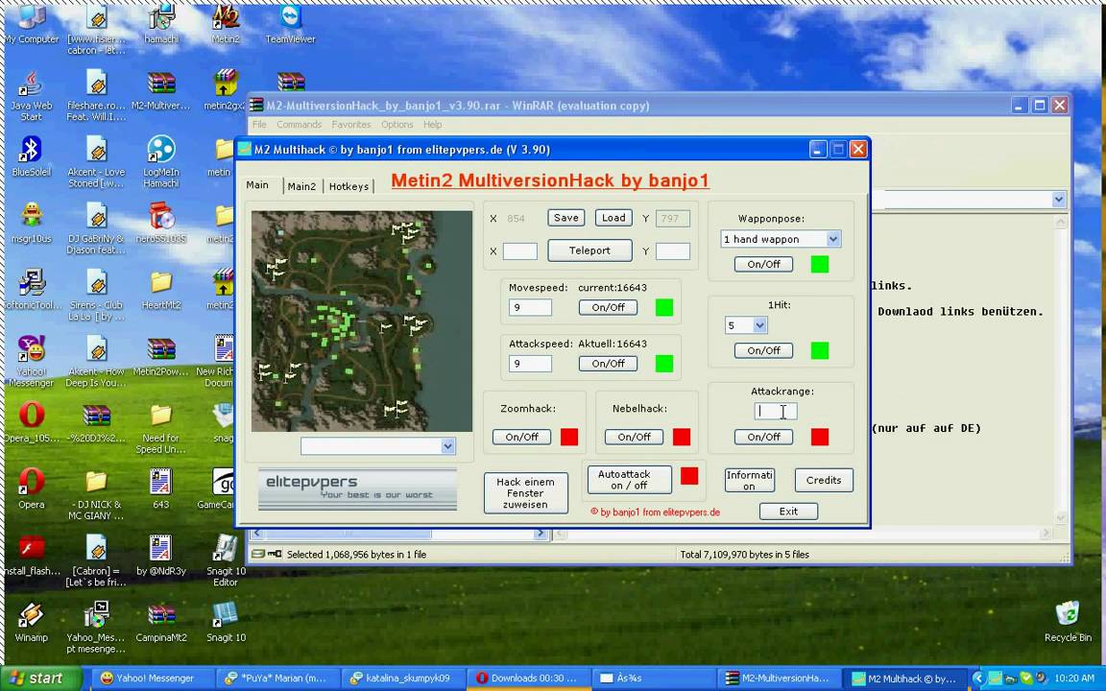Screen dimensions: 1106x691
Task: Open the Windows start button
Action: [41, 678]
